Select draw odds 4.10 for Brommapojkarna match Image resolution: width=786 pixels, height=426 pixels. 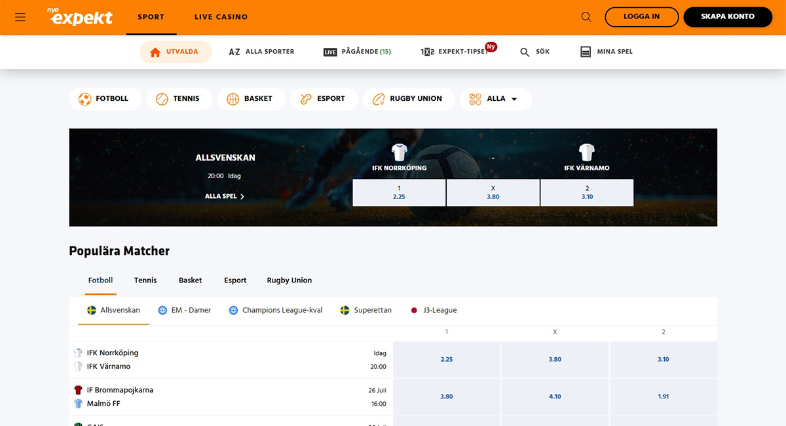[555, 397]
